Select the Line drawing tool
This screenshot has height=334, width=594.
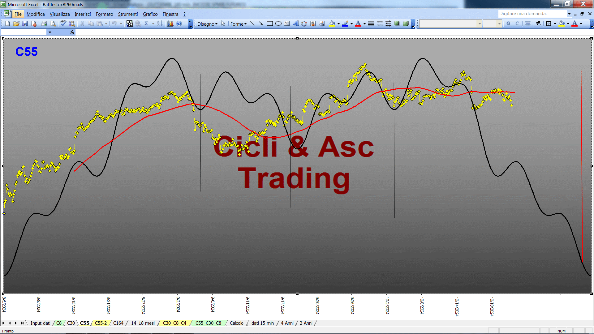[x=252, y=24]
